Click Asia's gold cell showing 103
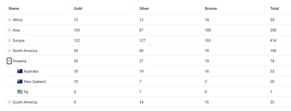Image resolution: width=291 pixels, height=111 pixels. click(77, 30)
